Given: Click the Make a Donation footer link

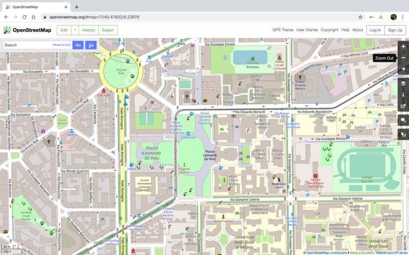Looking at the screenshot, I should tap(361, 253).
